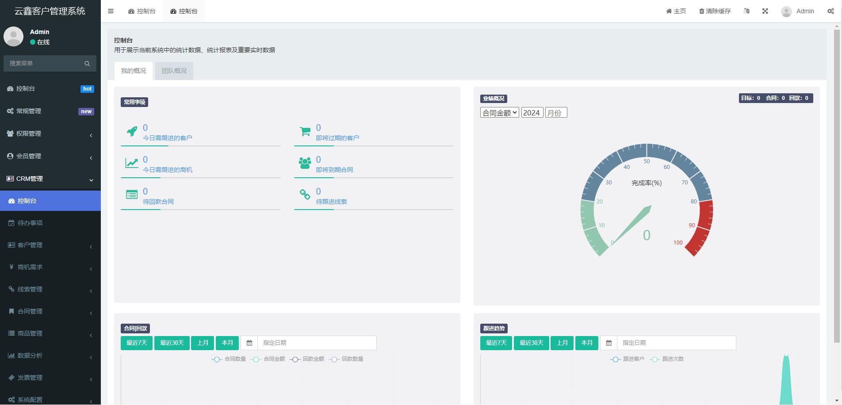Screen dimensions: 842x405
Task: Click the rocket icon for today's follow-up customers
Action: [132, 131]
